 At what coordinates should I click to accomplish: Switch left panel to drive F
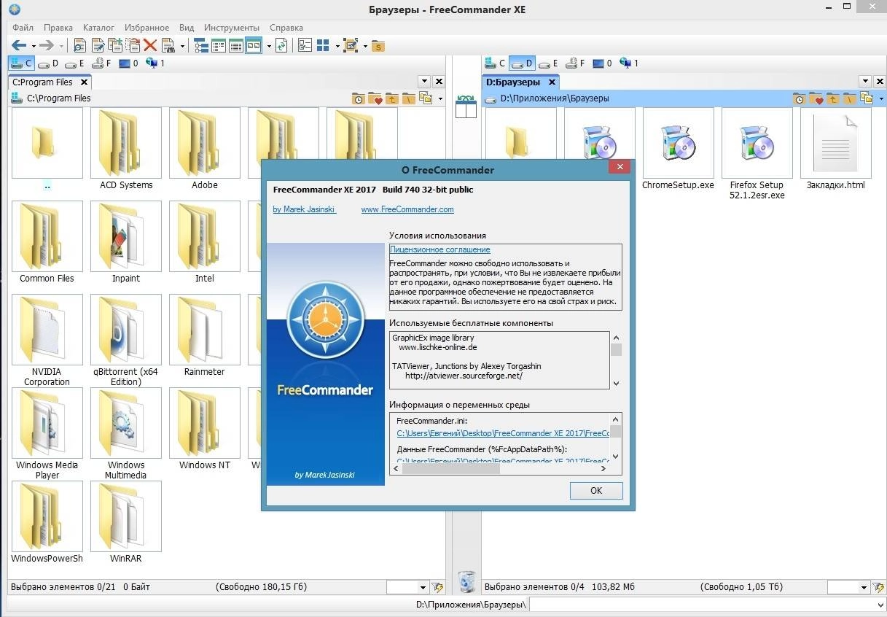tap(102, 63)
